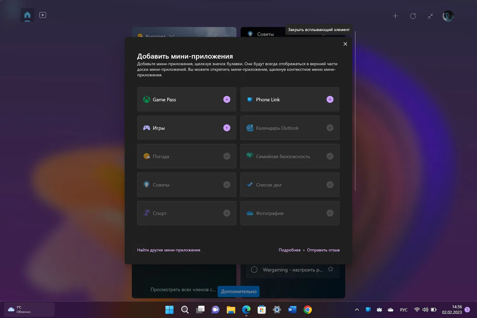This screenshot has height=318, width=477.
Task: Open Google Chrome from taskbar
Action: [308, 310]
